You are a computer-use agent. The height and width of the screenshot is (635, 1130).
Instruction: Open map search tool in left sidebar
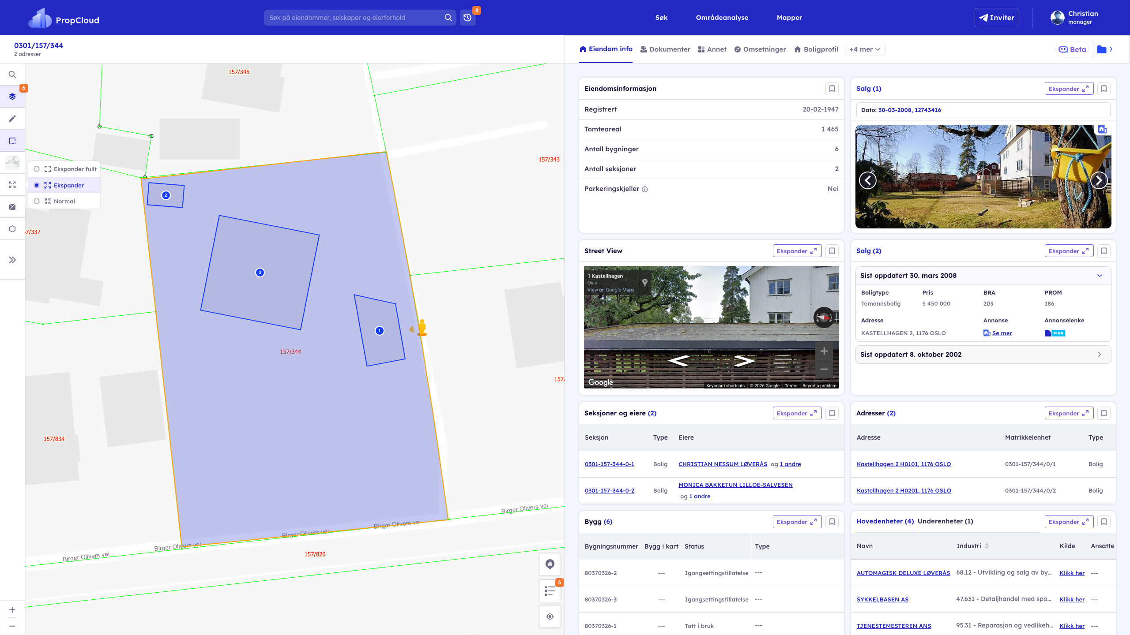(12, 75)
